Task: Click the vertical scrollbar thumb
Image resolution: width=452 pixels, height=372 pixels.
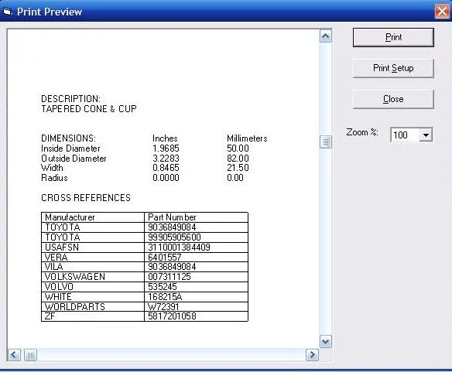Action: coord(325,142)
